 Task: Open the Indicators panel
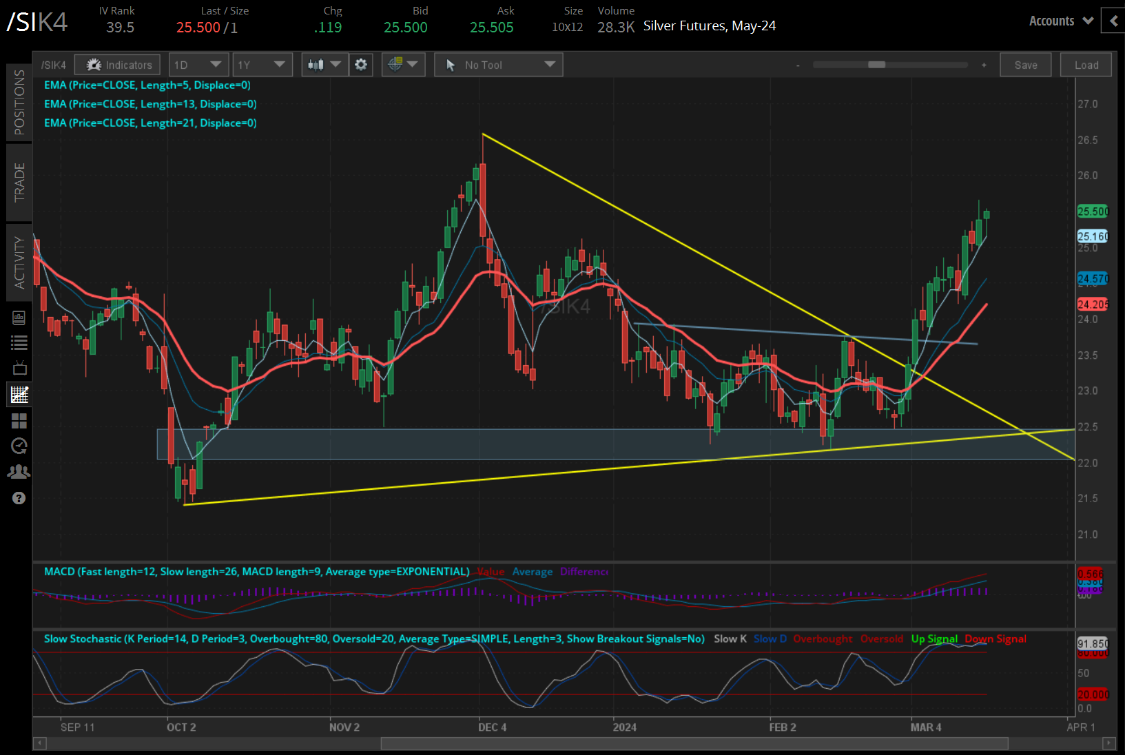[118, 65]
